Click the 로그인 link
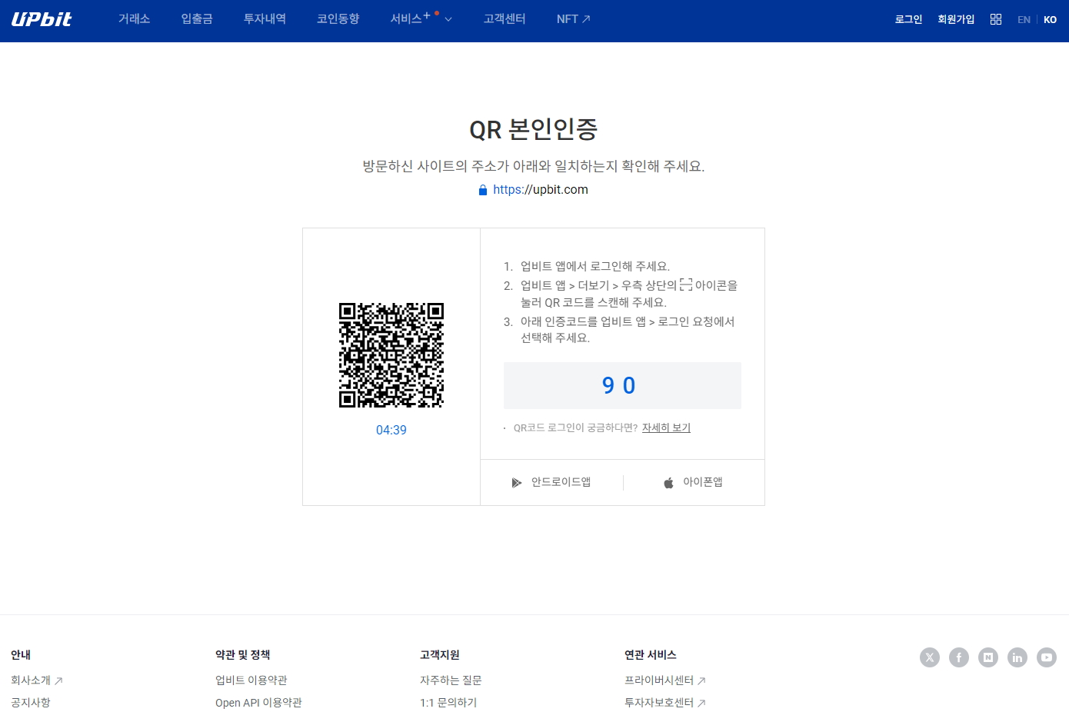The width and height of the screenshot is (1069, 712). [x=908, y=19]
